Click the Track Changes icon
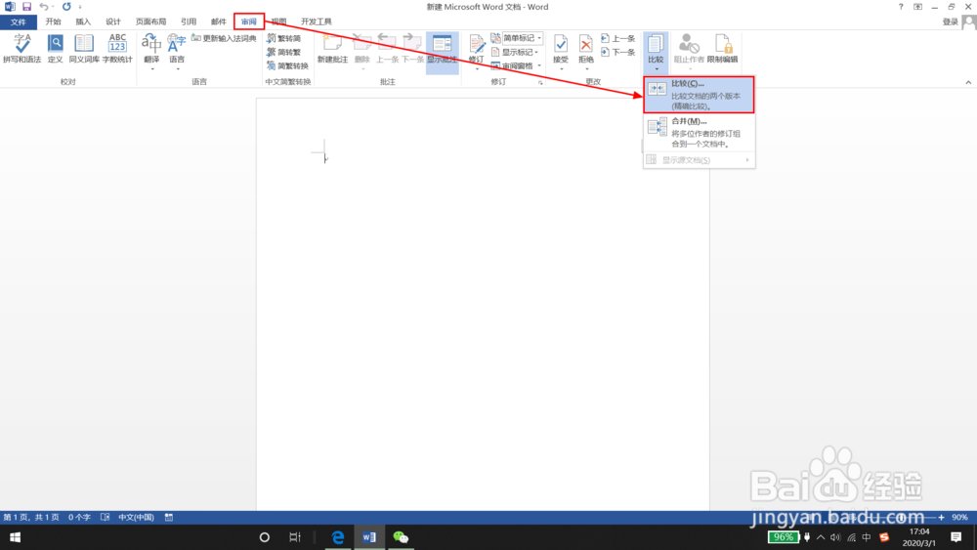Image resolution: width=977 pixels, height=550 pixels. click(x=477, y=45)
